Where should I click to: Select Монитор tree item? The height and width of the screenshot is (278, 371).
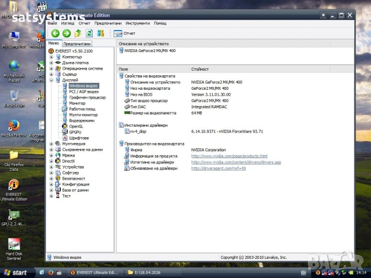[77, 103]
